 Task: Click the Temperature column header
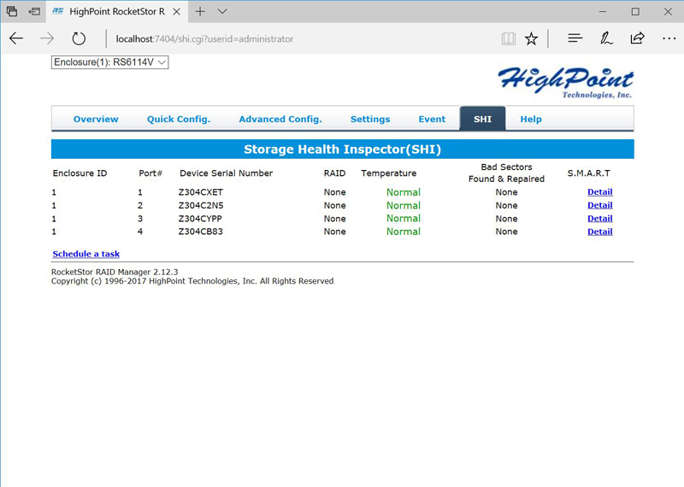[389, 173]
